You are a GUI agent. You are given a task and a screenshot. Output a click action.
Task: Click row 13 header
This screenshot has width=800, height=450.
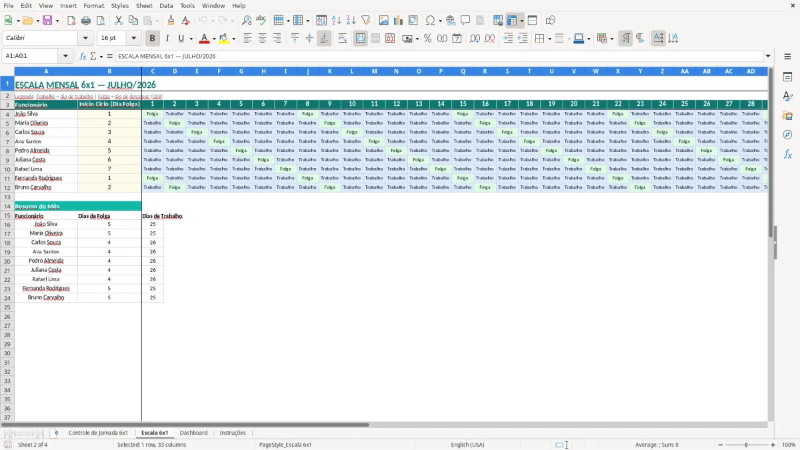7,197
